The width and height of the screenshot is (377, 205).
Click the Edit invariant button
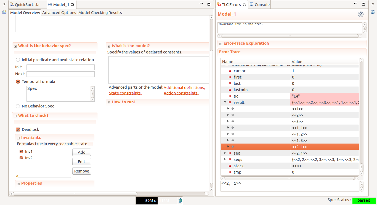click(x=82, y=162)
